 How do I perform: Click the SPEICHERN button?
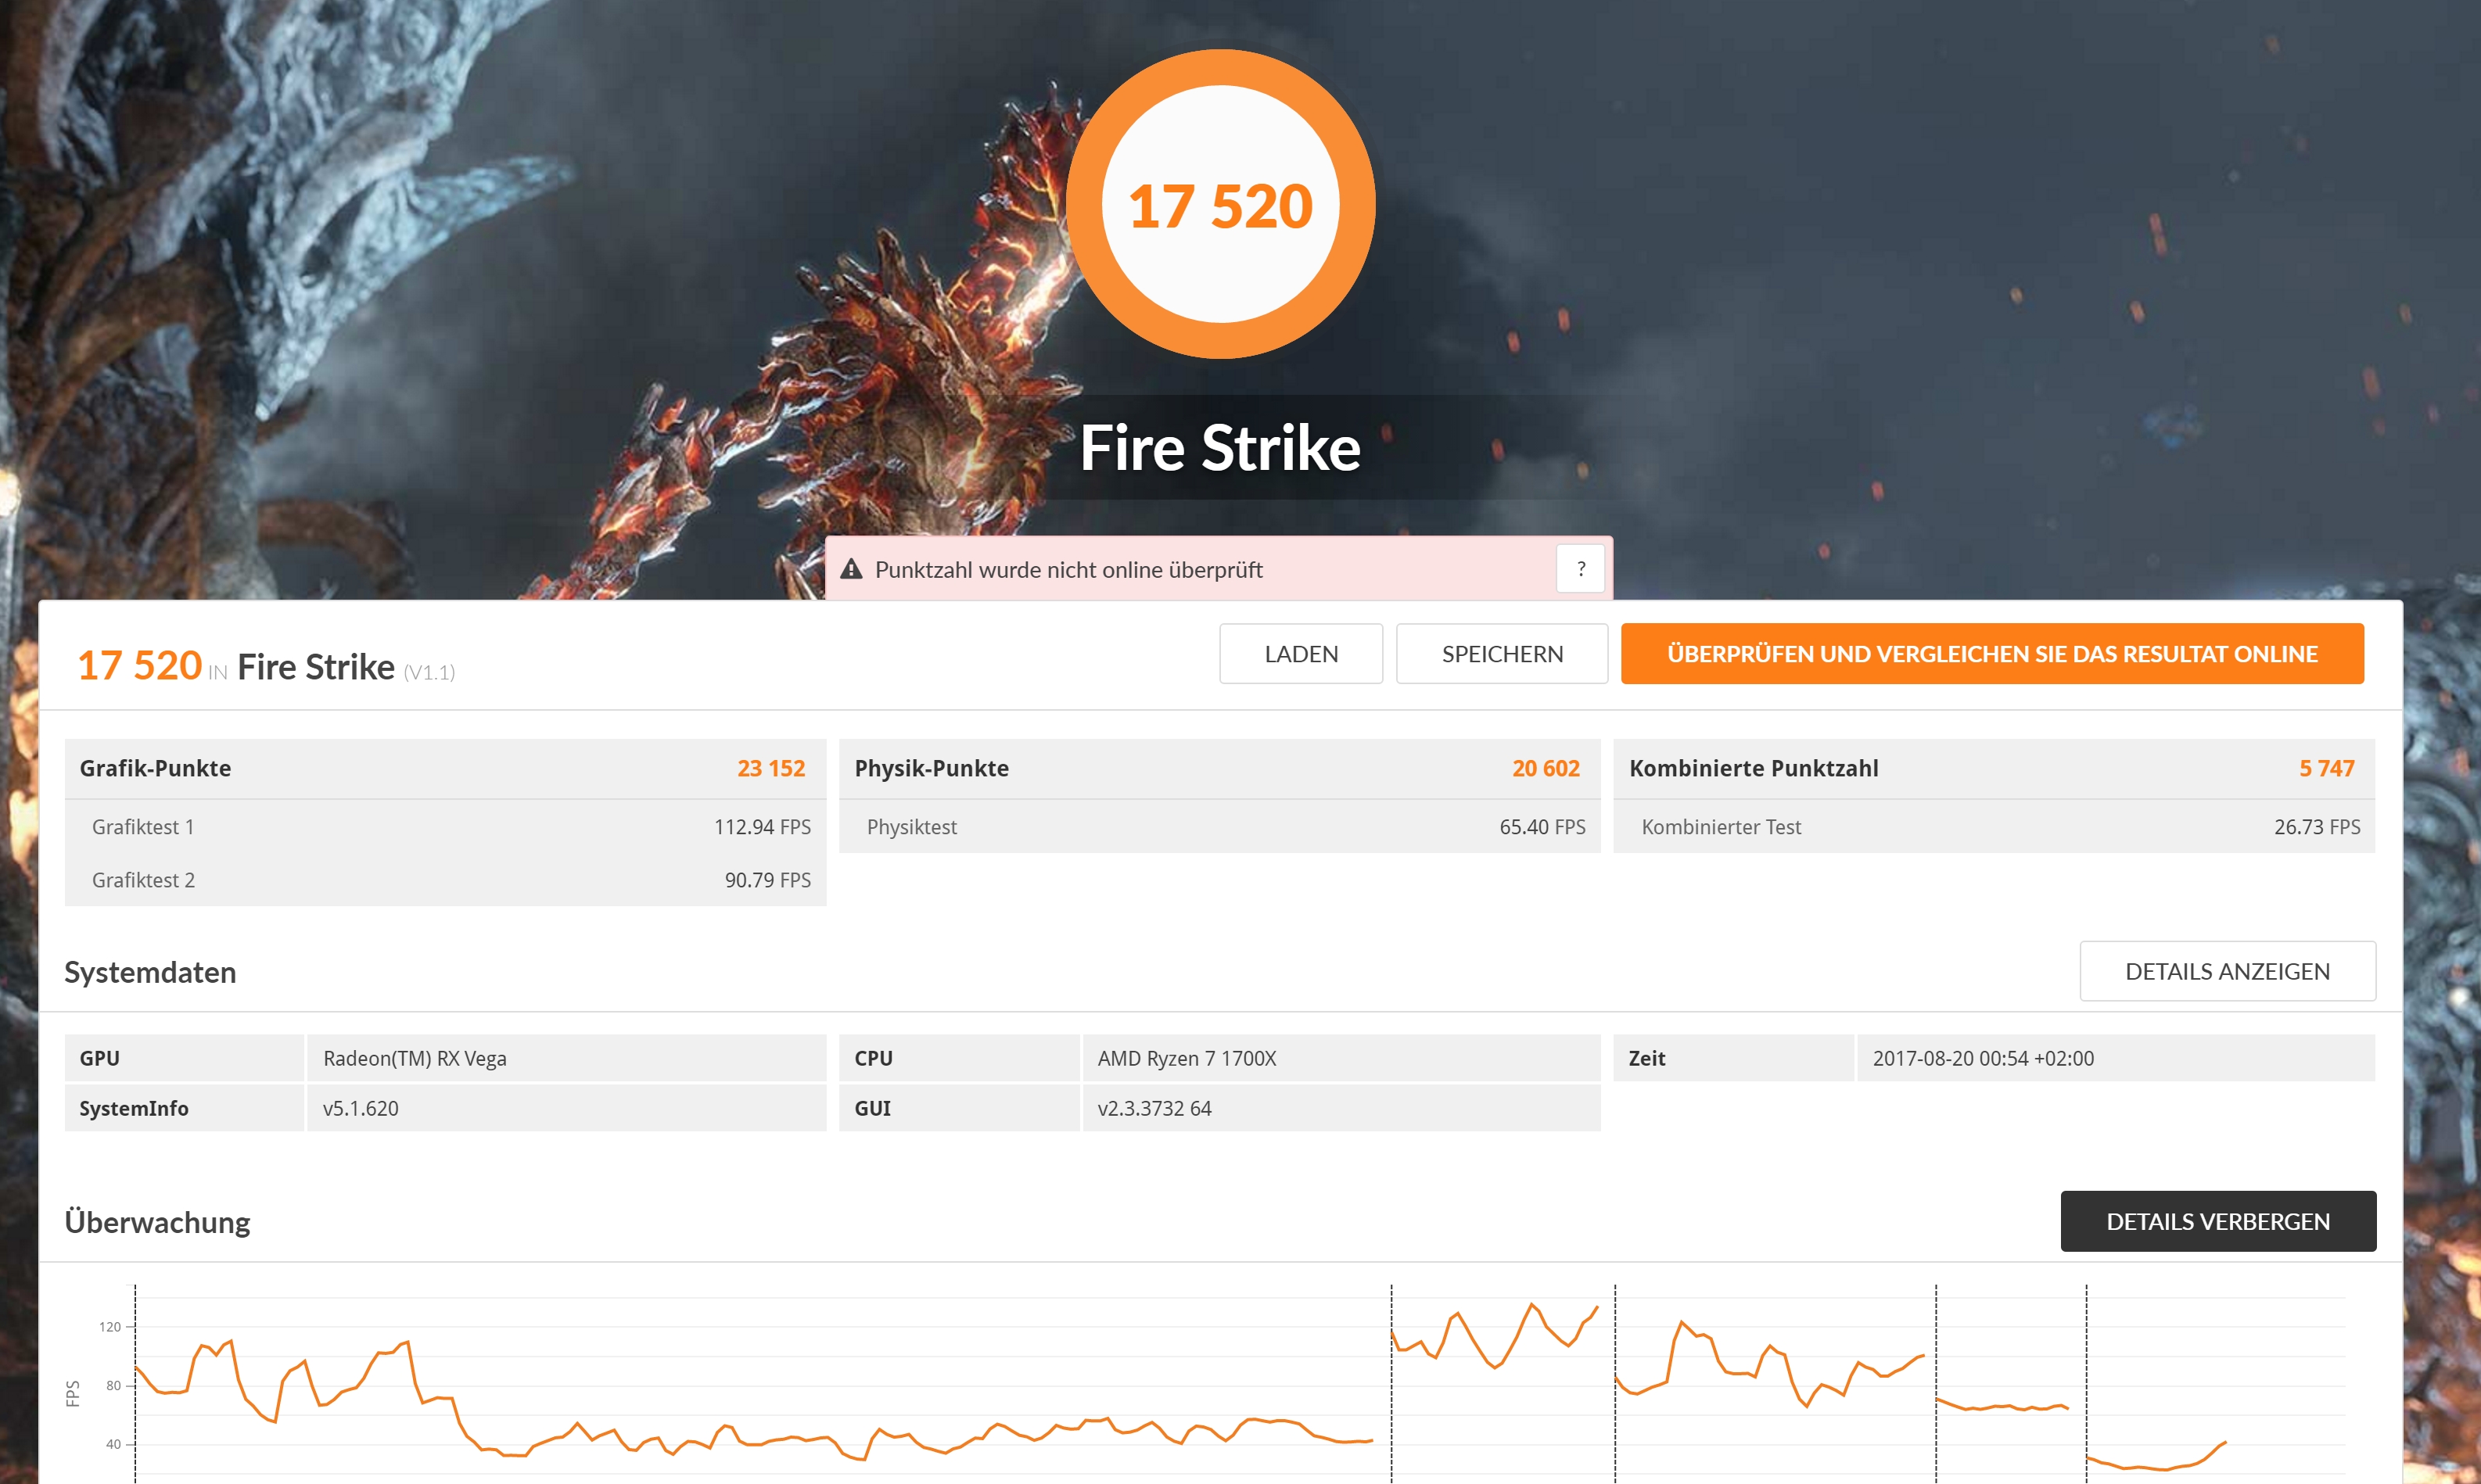(x=1501, y=653)
